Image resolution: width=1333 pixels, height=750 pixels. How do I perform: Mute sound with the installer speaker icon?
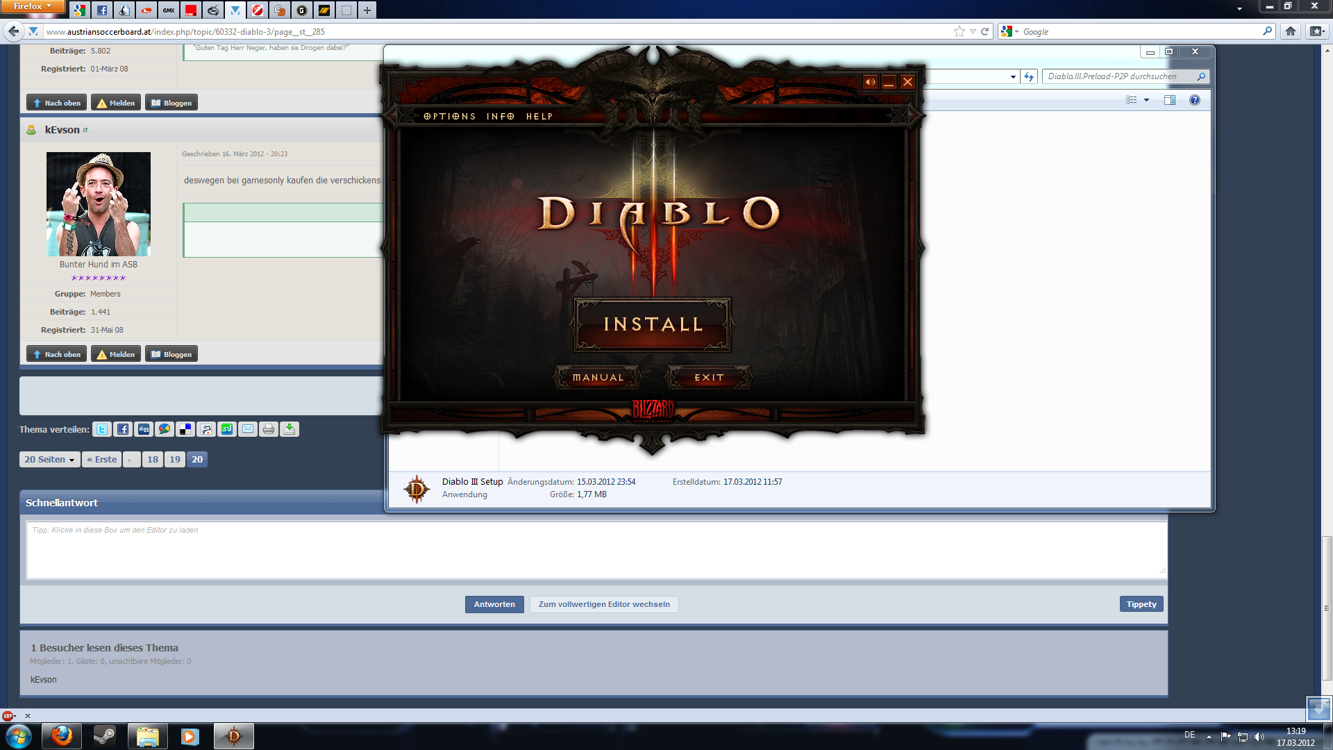870,82
